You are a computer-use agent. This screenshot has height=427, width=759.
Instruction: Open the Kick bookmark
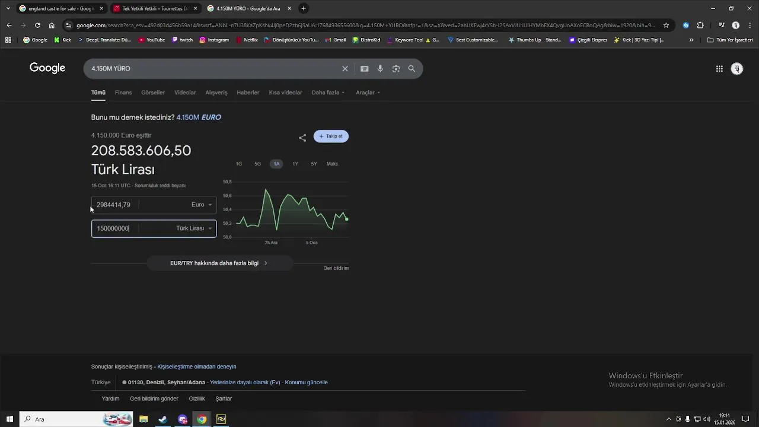click(62, 40)
